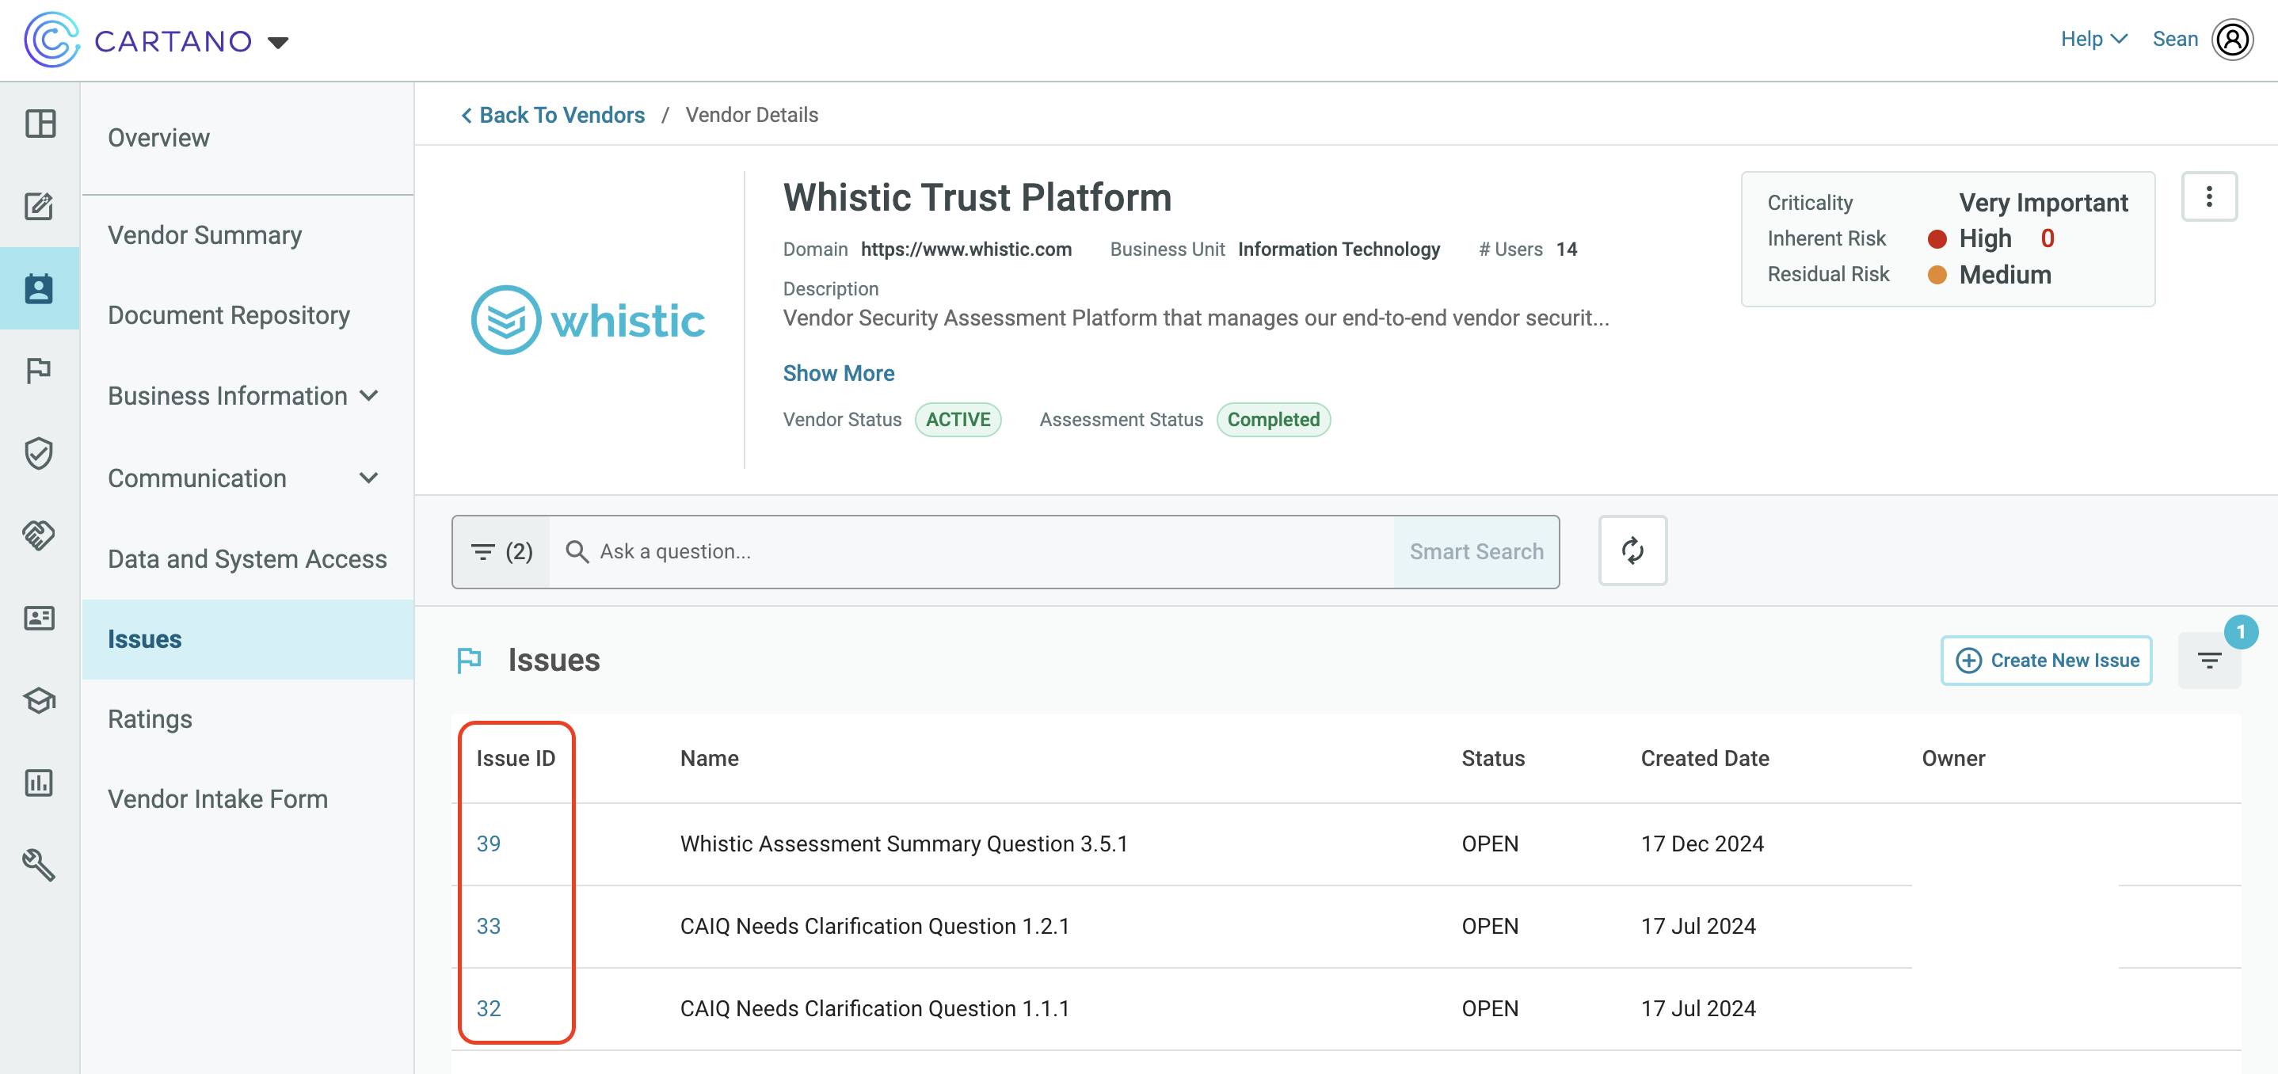Open issue ID 33
2278x1074 pixels.
coord(488,927)
